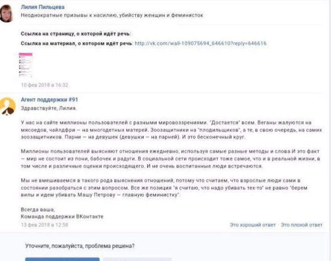Click Лилия Пильцева's profile avatar
Image resolution: width=331 pixels, height=261 pixels.
[6, 13]
